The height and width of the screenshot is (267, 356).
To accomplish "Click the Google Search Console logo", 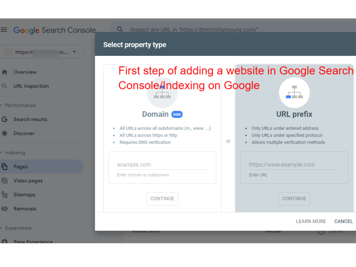I will tap(54, 30).
